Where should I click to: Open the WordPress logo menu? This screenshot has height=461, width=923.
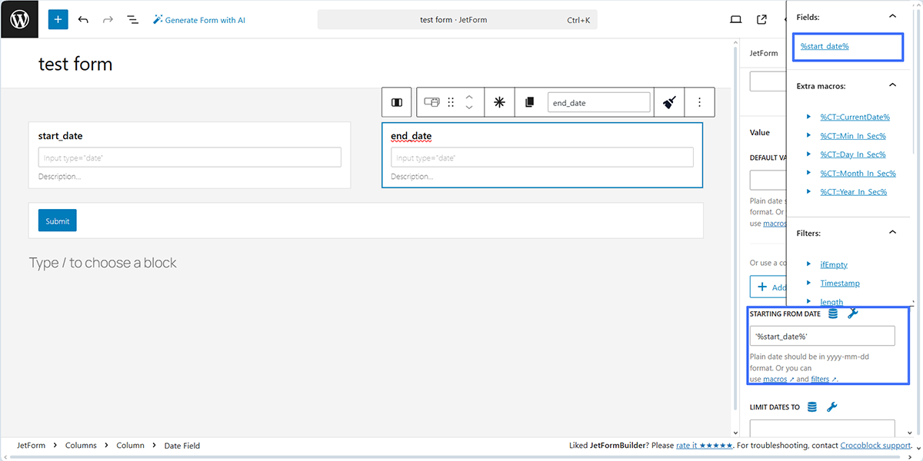coord(19,19)
